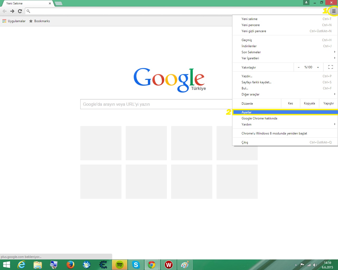Open the blue gear app in taskbar
The height and width of the screenshot is (270, 338).
click(x=87, y=265)
